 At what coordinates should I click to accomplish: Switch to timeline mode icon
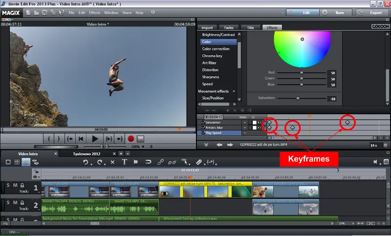pyautogui.click(x=26, y=162)
